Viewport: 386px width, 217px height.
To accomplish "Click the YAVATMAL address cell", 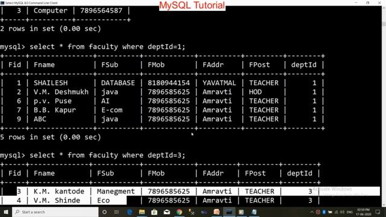I will [x=219, y=83].
